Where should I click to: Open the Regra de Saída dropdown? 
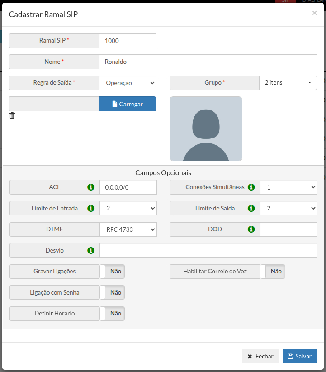(128, 83)
